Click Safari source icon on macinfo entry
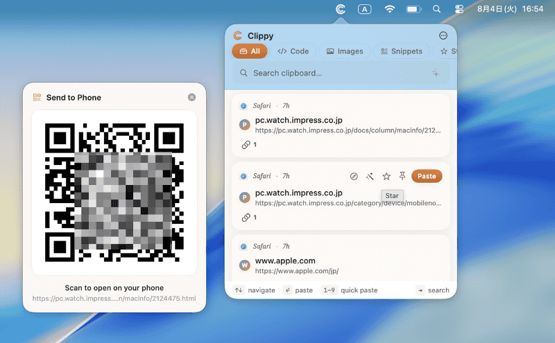 coord(244,106)
